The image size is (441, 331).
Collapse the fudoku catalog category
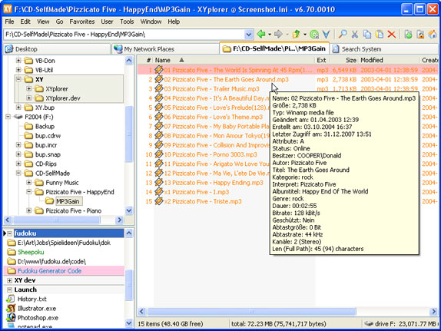(x=9, y=233)
